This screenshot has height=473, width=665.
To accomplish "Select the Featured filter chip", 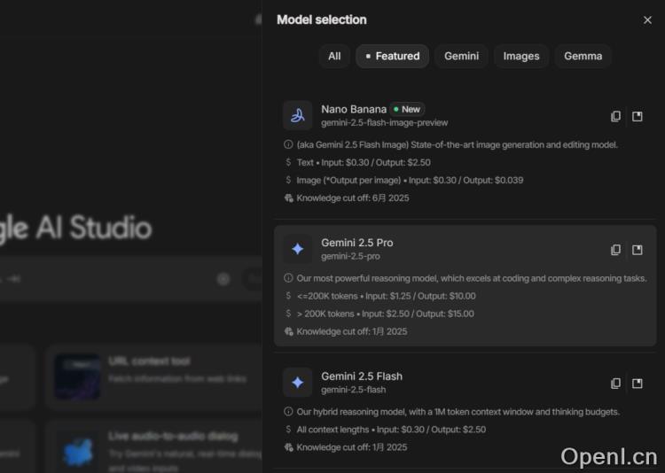I will click(392, 57).
